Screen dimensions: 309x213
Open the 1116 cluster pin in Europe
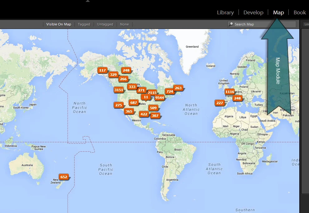pyautogui.click(x=229, y=92)
